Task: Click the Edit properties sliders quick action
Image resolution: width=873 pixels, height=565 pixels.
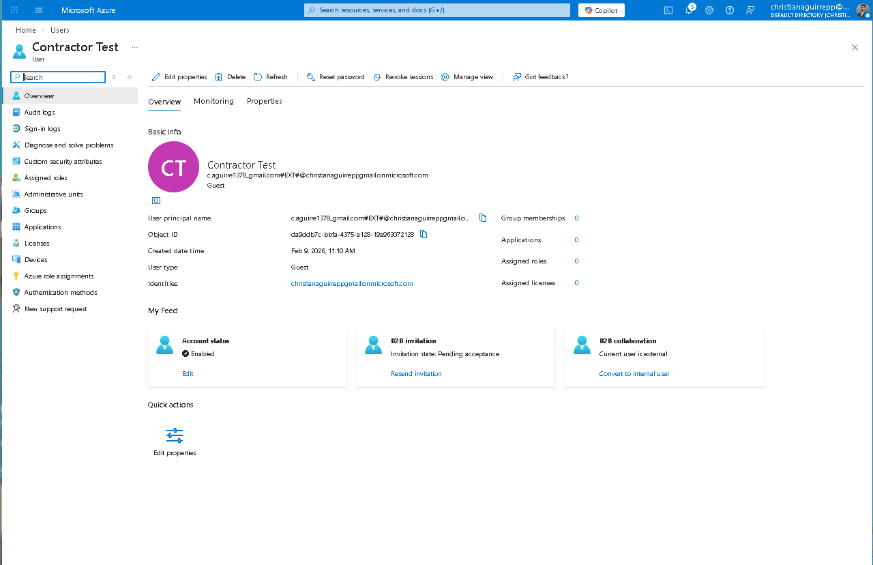Action: coord(175,436)
